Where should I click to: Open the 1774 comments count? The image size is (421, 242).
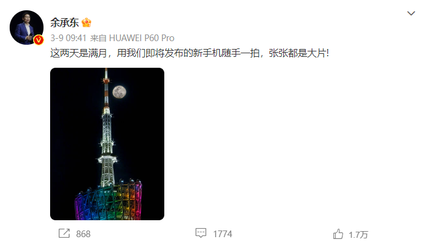(x=223, y=234)
